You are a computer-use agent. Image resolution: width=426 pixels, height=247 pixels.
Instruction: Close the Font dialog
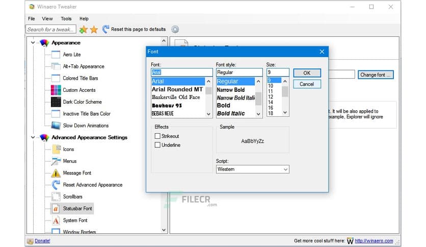pyautogui.click(x=322, y=52)
